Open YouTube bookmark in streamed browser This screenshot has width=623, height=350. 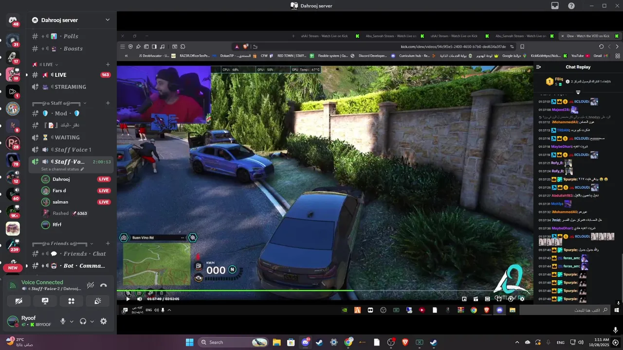point(581,56)
